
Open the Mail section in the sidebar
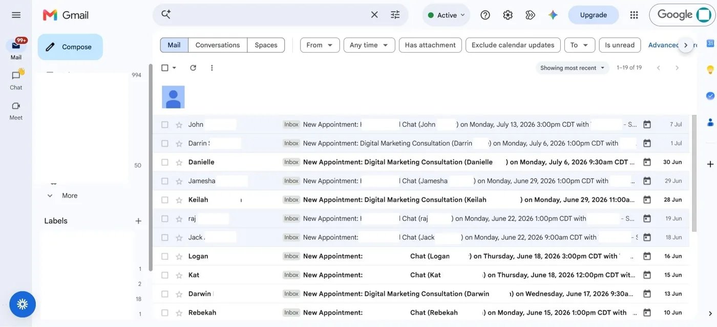(16, 49)
